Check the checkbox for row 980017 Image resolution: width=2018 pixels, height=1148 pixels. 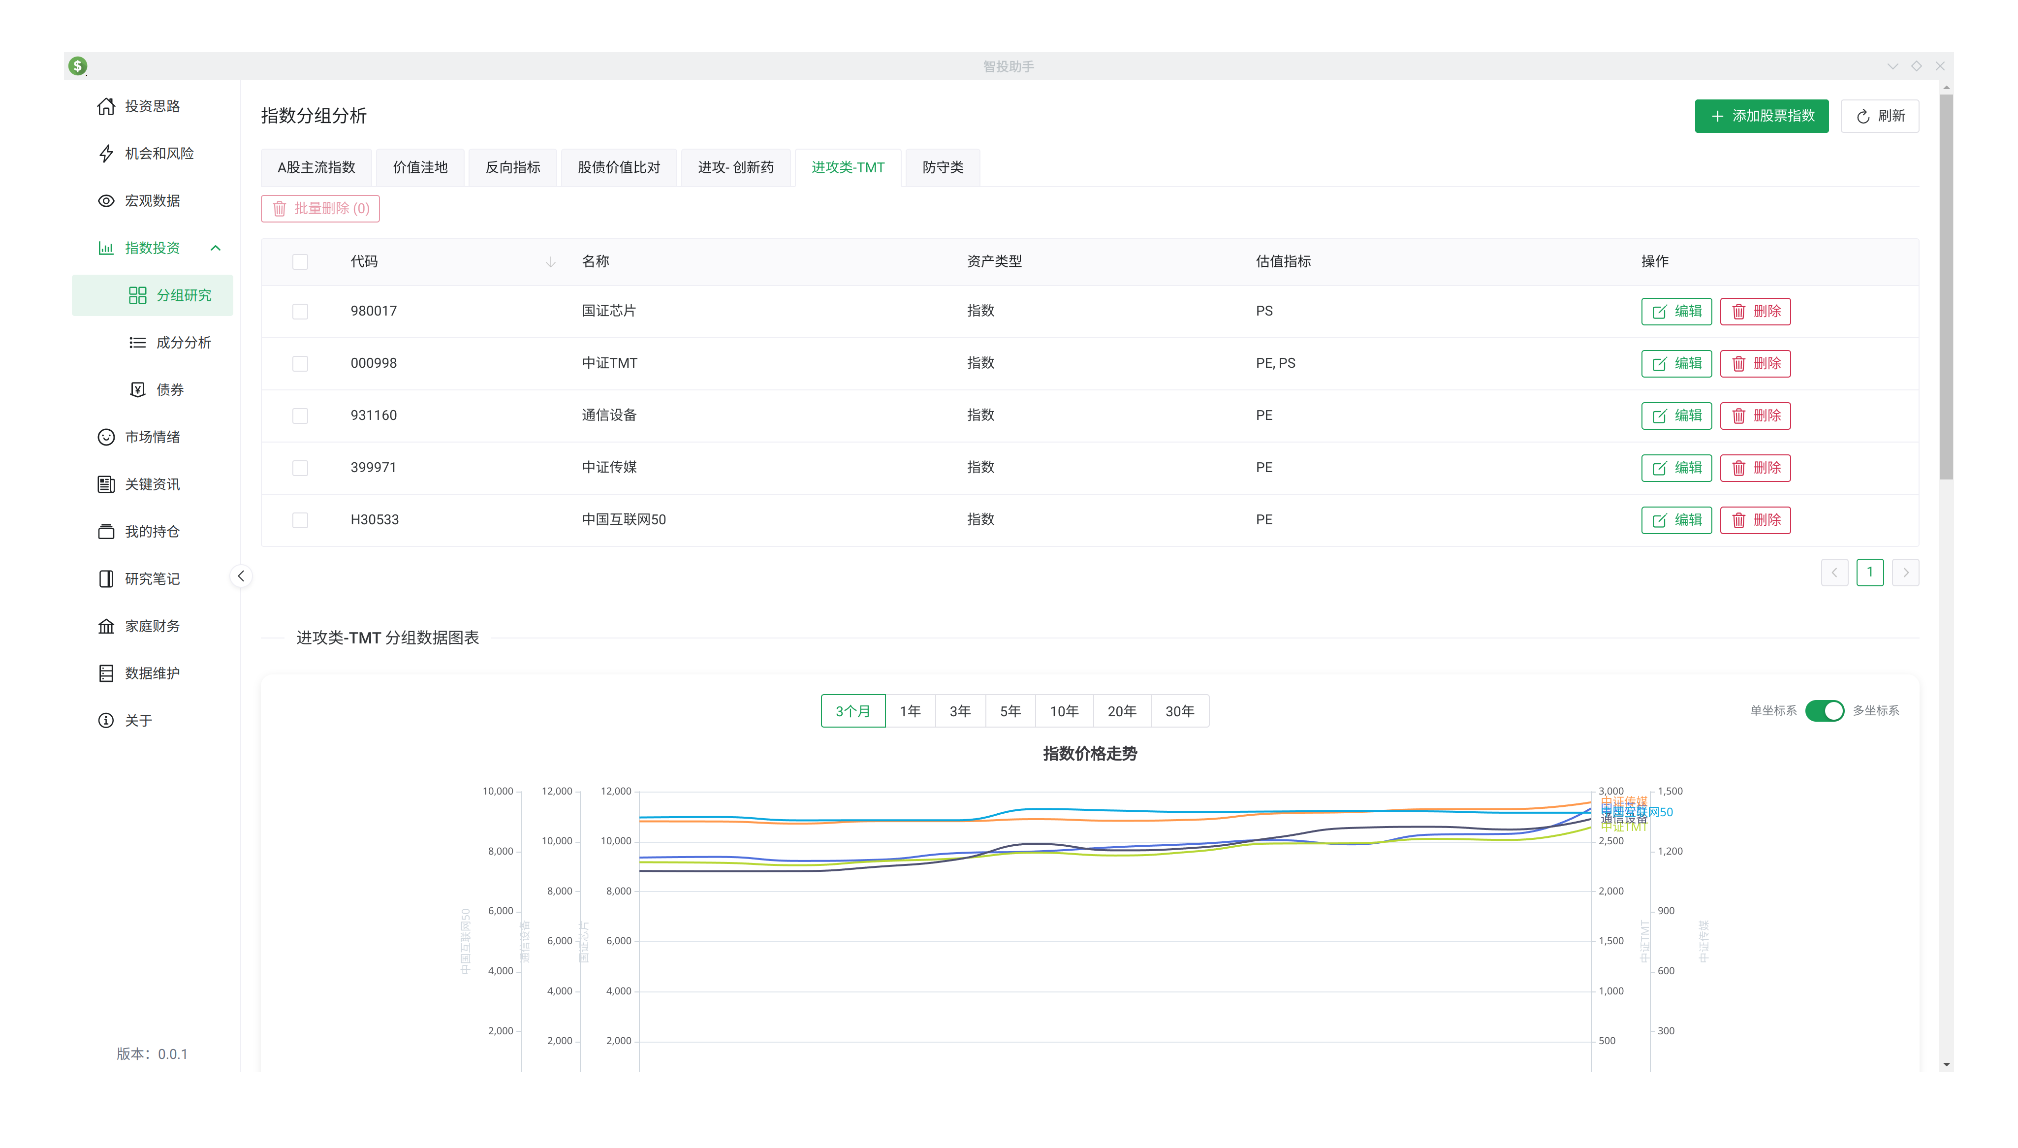(x=300, y=312)
